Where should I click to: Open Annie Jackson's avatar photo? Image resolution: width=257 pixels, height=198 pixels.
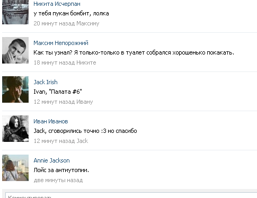(x=15, y=168)
